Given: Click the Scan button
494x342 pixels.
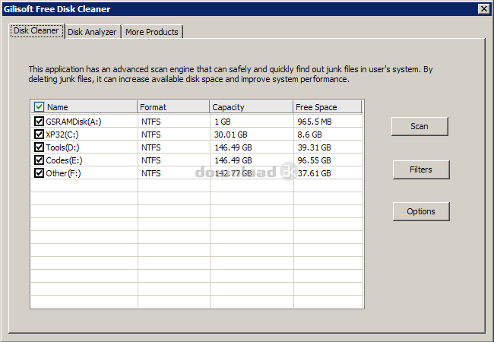Looking at the screenshot, I should [x=420, y=126].
